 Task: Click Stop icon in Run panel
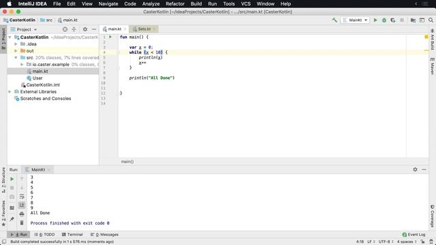(x=12, y=188)
